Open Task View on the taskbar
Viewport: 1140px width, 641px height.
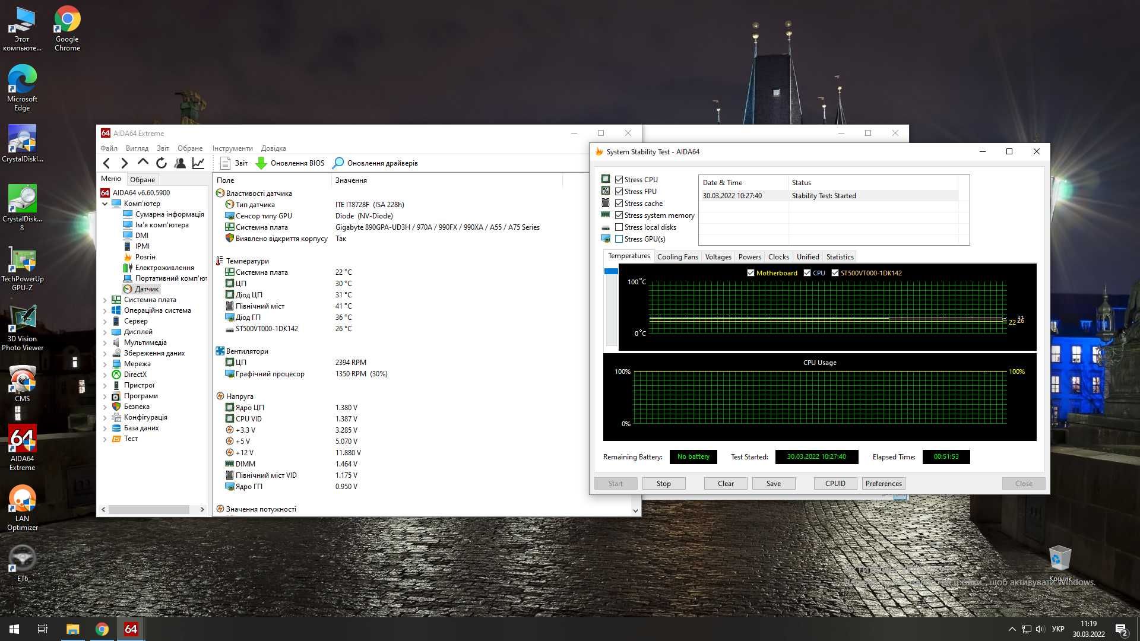point(43,629)
